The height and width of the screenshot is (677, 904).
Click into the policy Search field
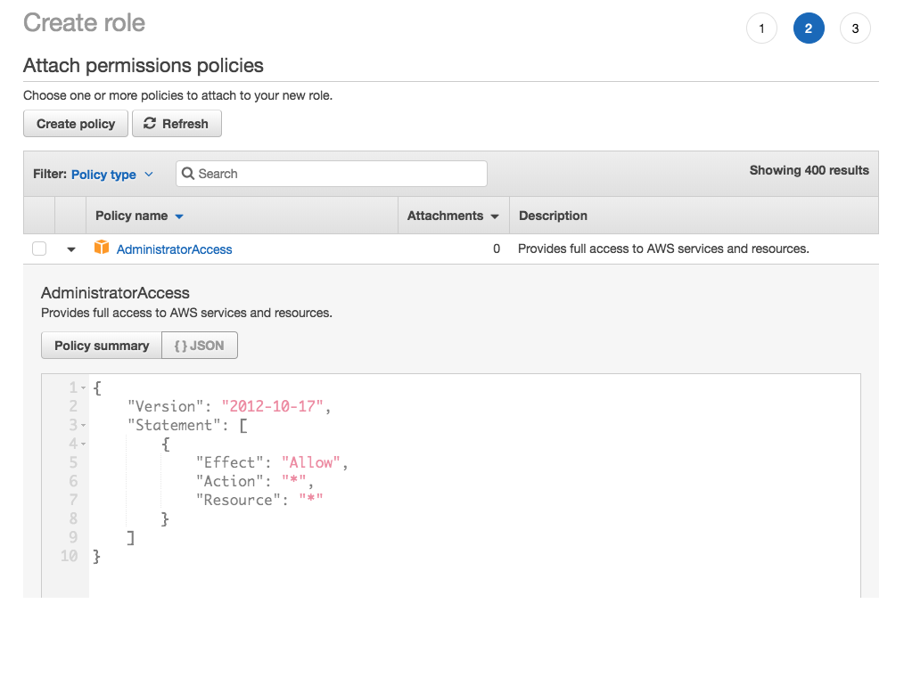[332, 174]
